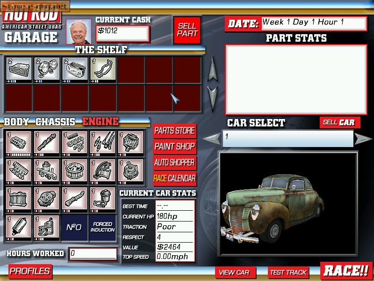Select the camshaft icon in the parts grid
The height and width of the screenshot is (281, 374).
pyautogui.click(x=47, y=141)
